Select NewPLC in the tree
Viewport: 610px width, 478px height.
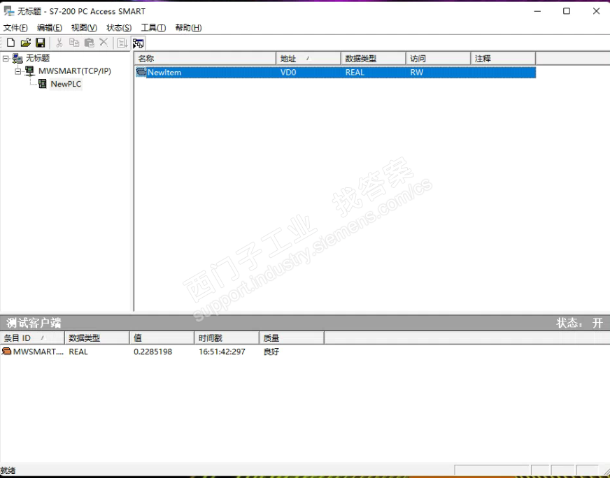(66, 84)
